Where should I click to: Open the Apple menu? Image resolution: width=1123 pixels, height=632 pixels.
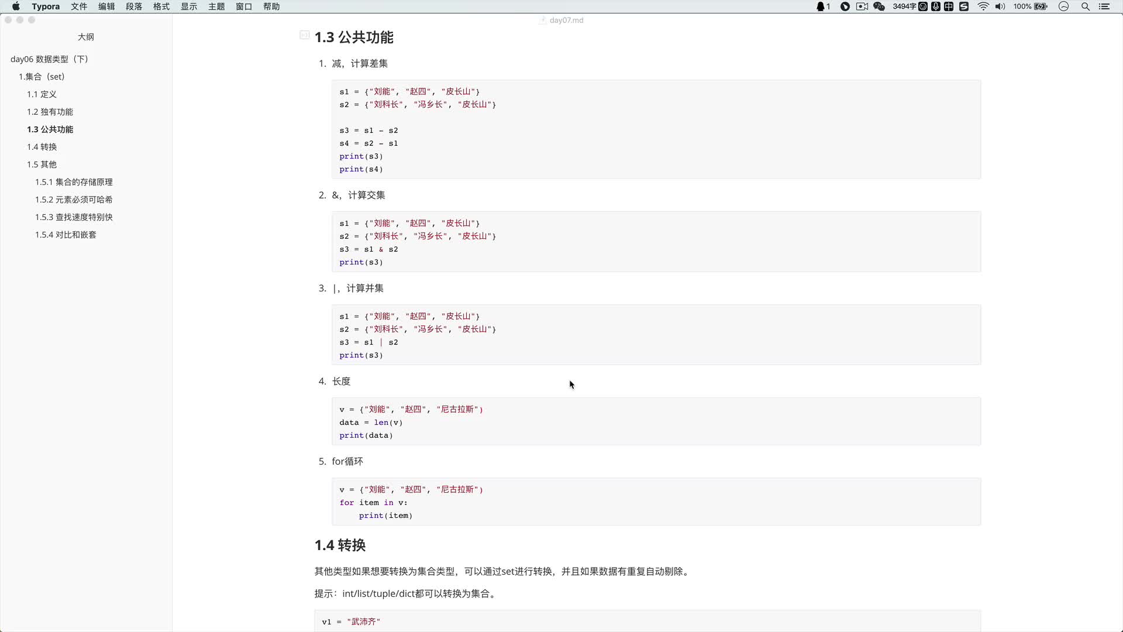pos(16,6)
